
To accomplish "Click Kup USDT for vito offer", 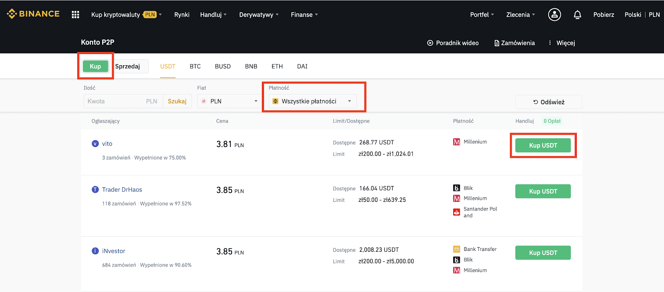I will tap(543, 145).
